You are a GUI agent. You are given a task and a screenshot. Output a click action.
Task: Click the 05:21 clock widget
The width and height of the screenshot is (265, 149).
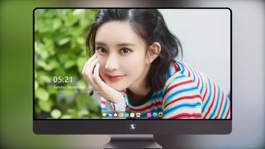63,79
